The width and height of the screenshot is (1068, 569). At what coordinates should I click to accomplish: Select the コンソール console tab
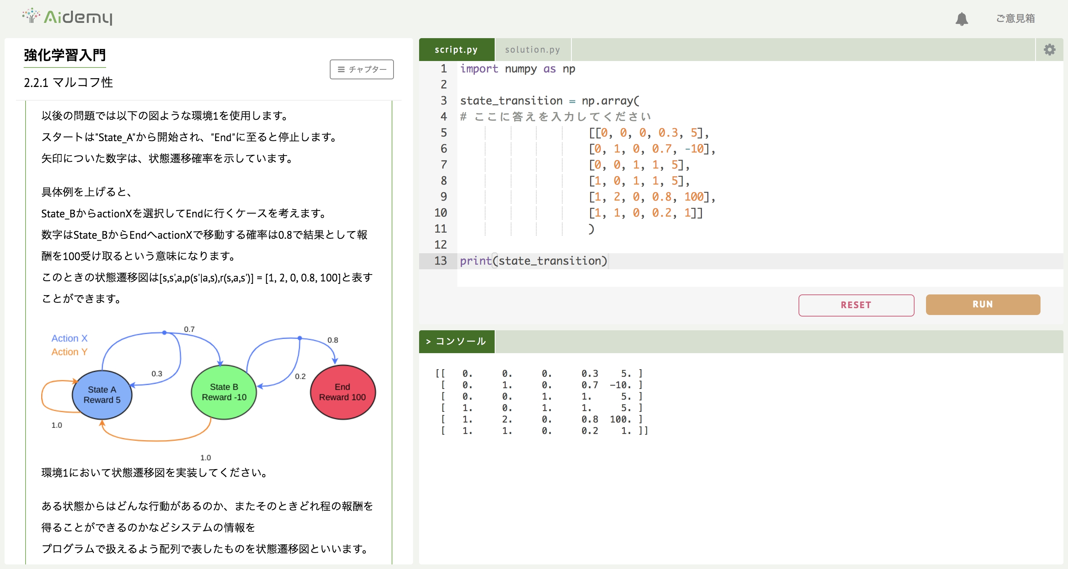(x=457, y=341)
